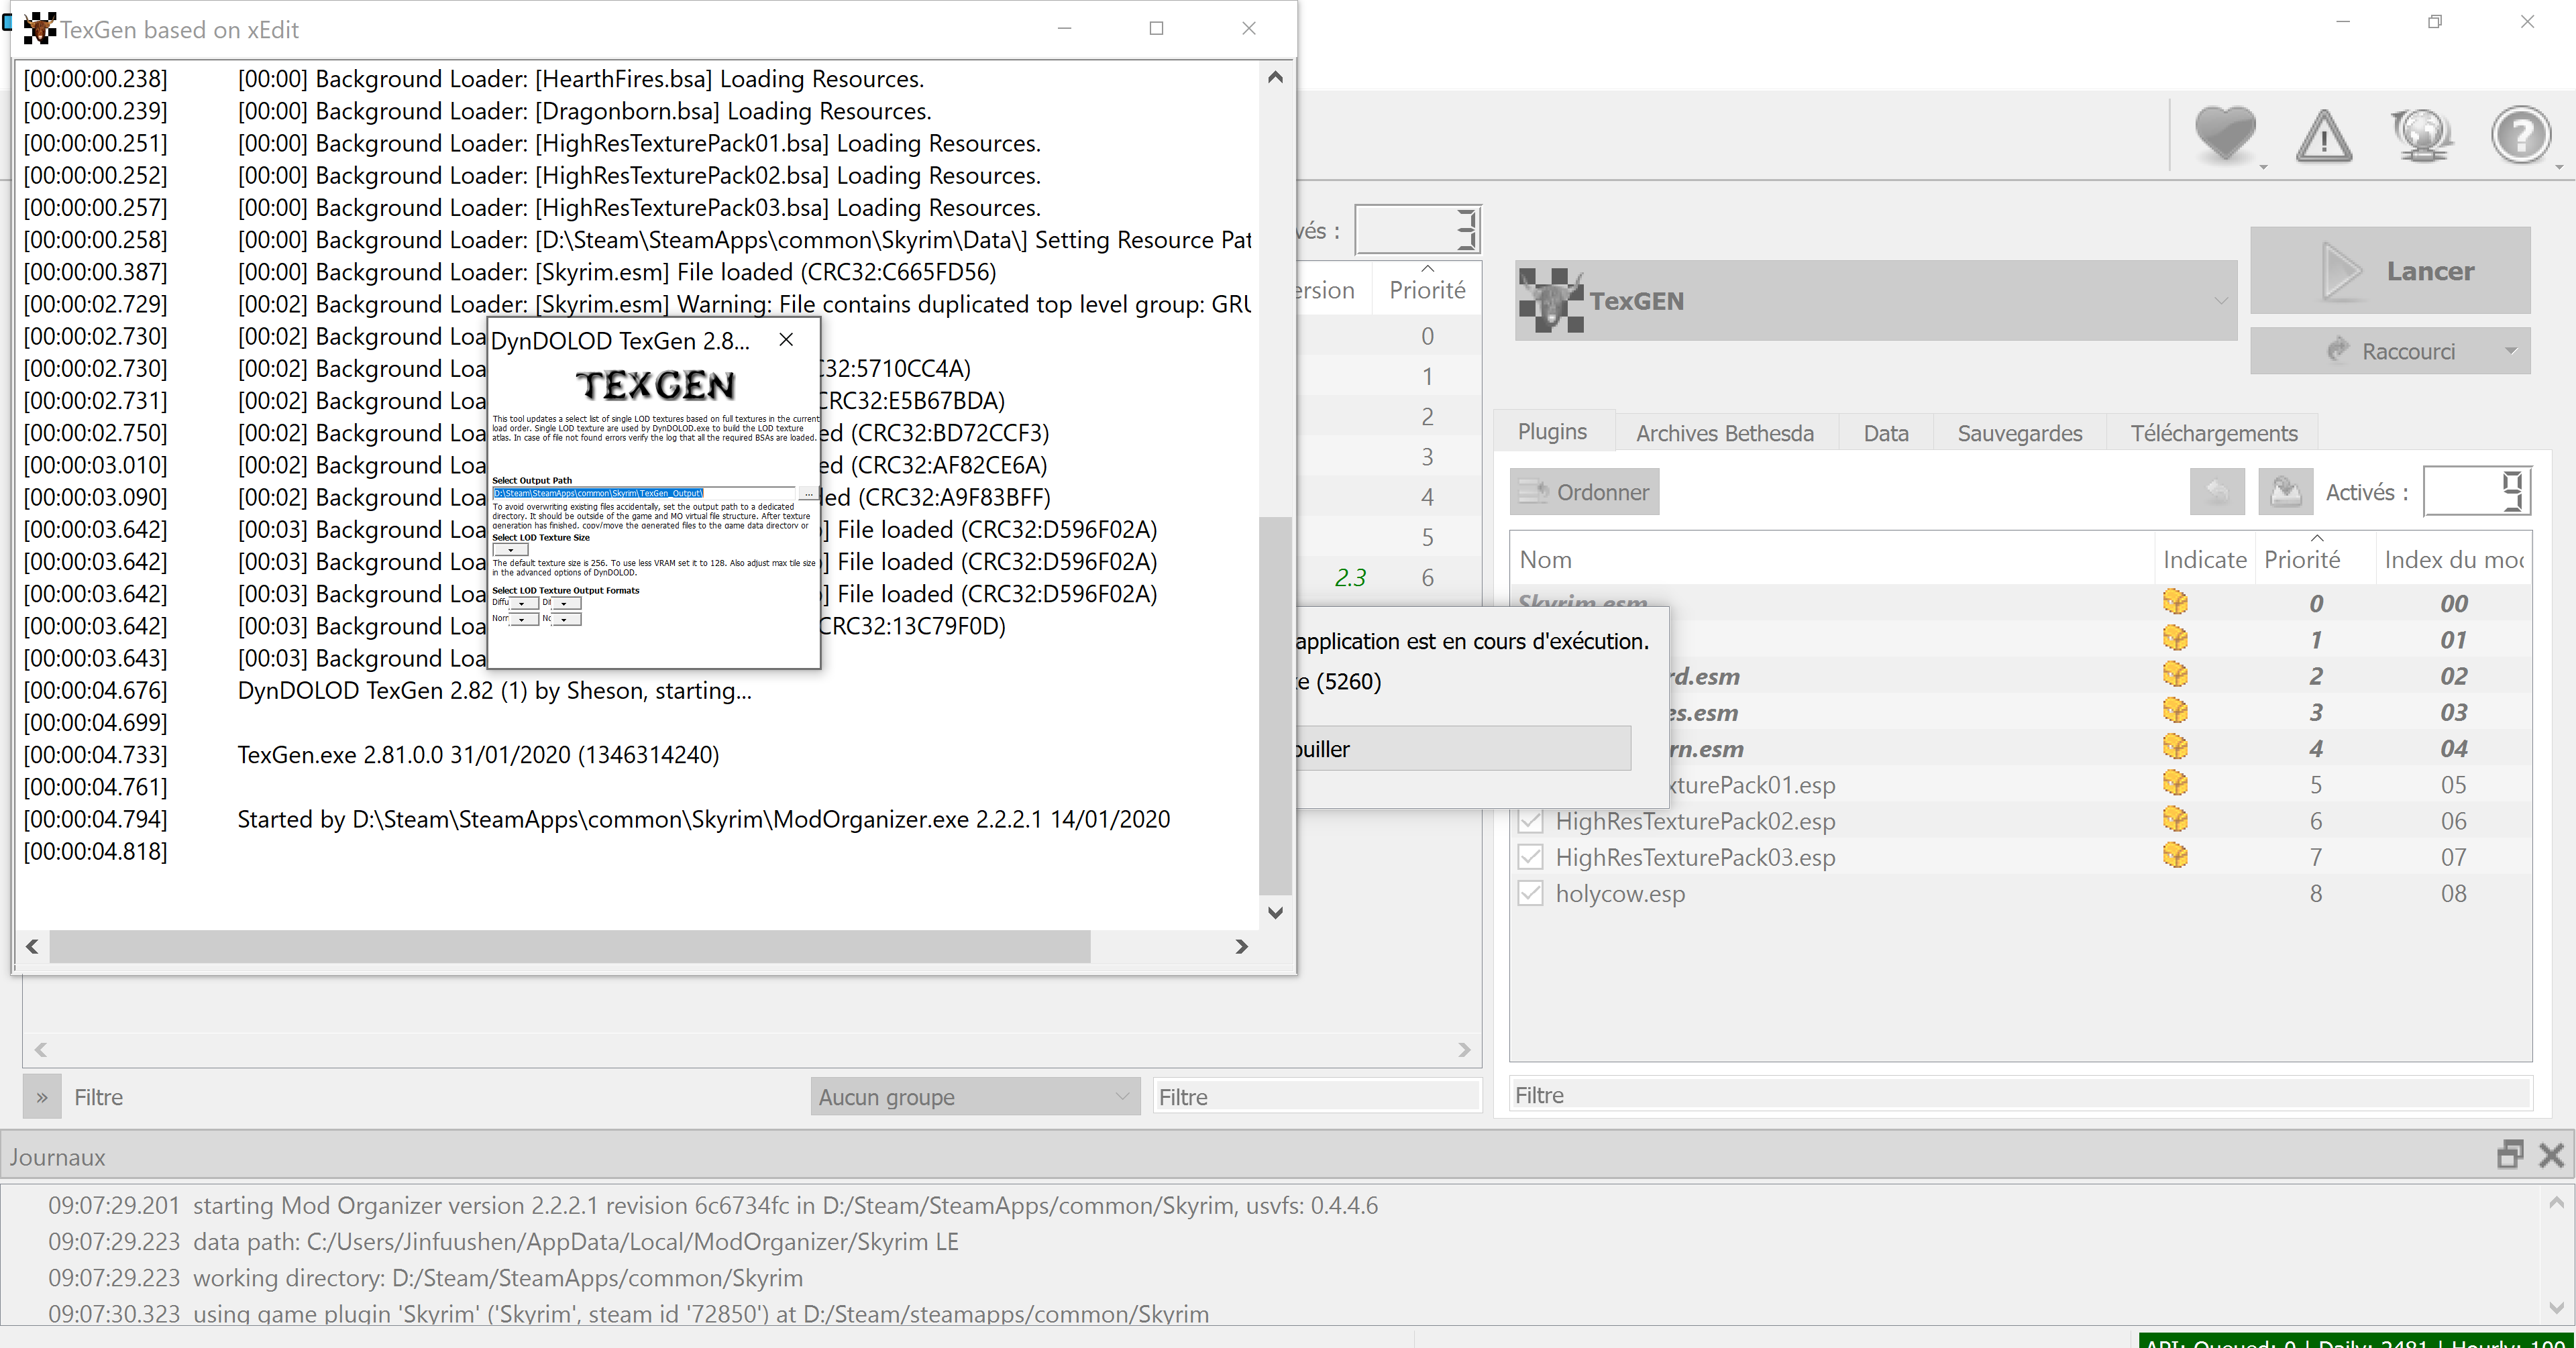Uncheck HighResTexturePack03.esp plugin
Viewport: 2576px width, 1348px height.
[x=1530, y=857]
